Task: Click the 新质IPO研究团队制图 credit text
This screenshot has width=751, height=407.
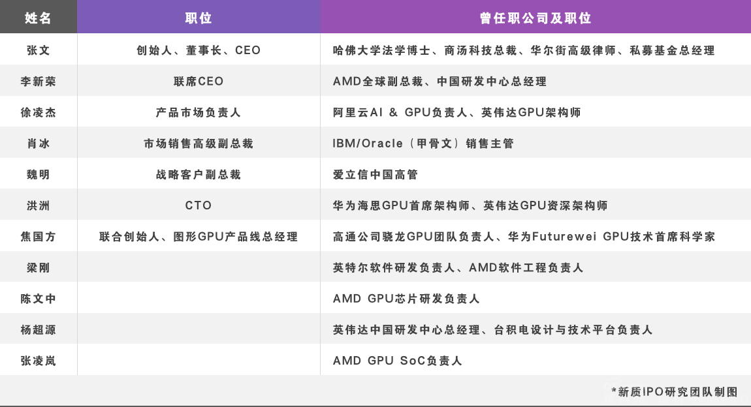Action: 675,392
